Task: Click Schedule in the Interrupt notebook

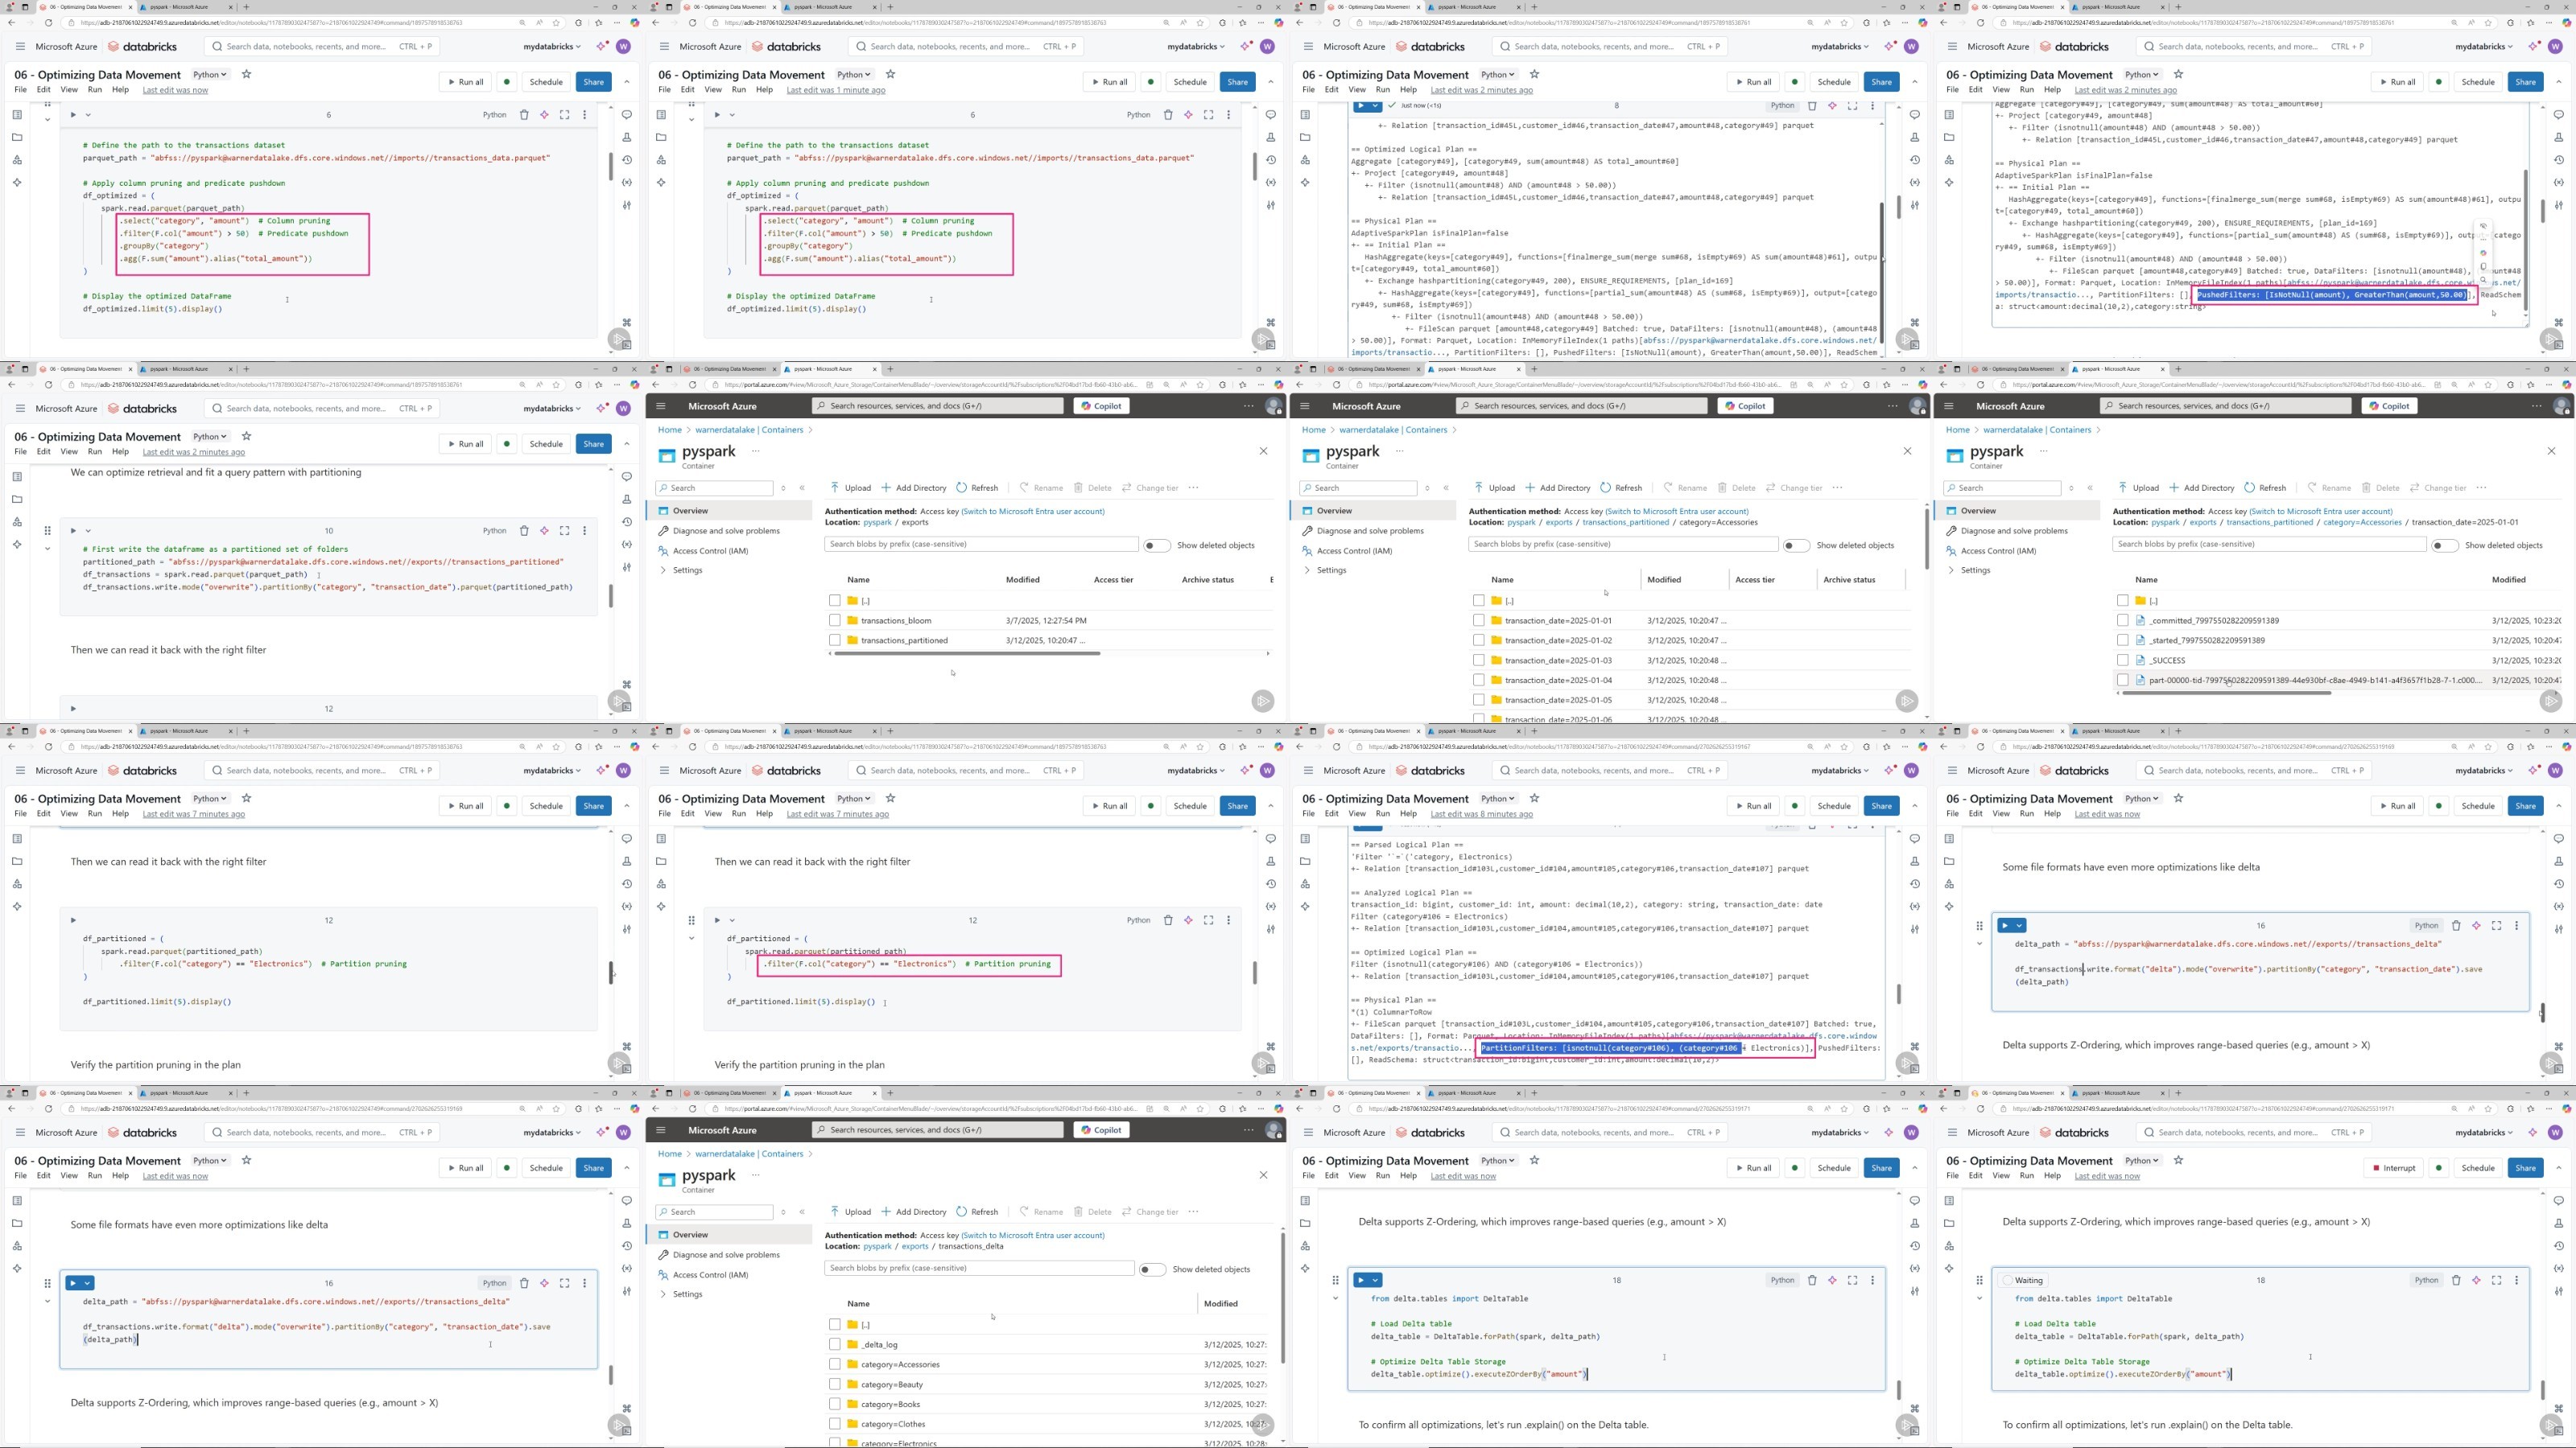Action: tap(2478, 1167)
